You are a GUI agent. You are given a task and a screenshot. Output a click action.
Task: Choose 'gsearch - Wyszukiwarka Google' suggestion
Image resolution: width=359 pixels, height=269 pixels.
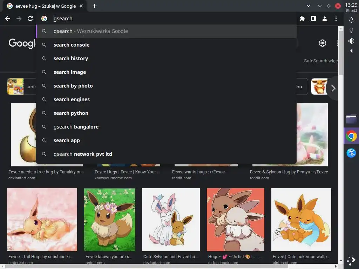(x=167, y=31)
